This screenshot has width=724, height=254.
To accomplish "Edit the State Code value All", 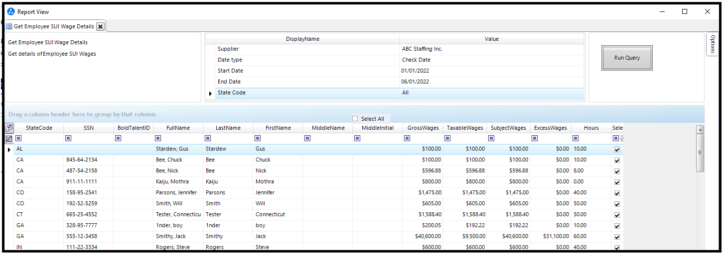I will point(491,93).
